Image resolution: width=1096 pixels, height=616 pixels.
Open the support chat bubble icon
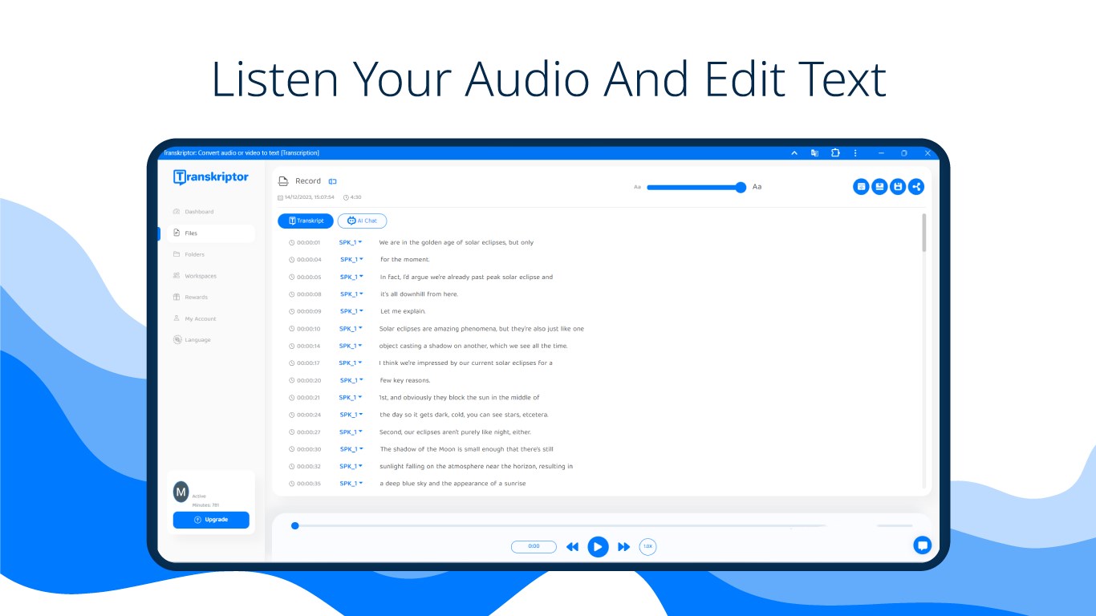[923, 545]
